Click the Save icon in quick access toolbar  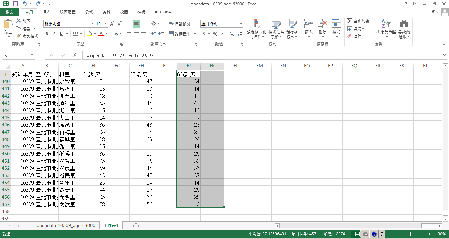(15, 4)
